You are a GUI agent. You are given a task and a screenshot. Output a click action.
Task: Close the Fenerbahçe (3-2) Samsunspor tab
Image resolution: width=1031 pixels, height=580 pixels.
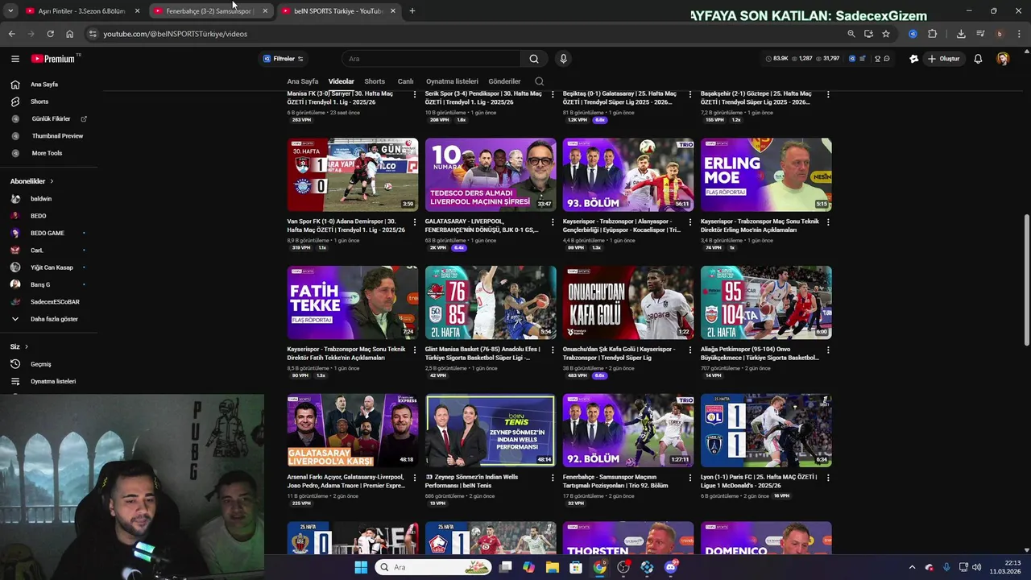click(x=265, y=11)
